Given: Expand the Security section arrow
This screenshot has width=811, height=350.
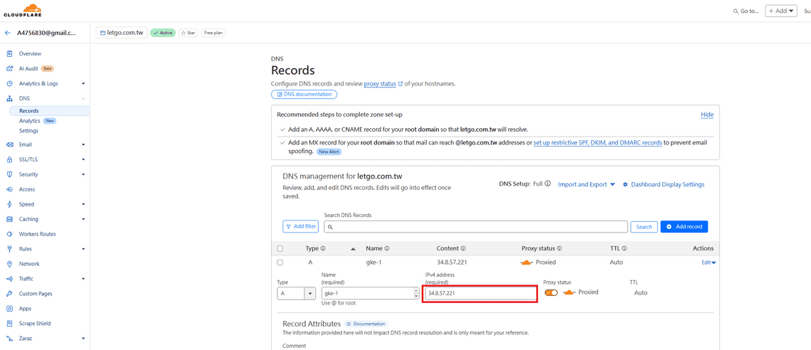Looking at the screenshot, I should tap(83, 175).
